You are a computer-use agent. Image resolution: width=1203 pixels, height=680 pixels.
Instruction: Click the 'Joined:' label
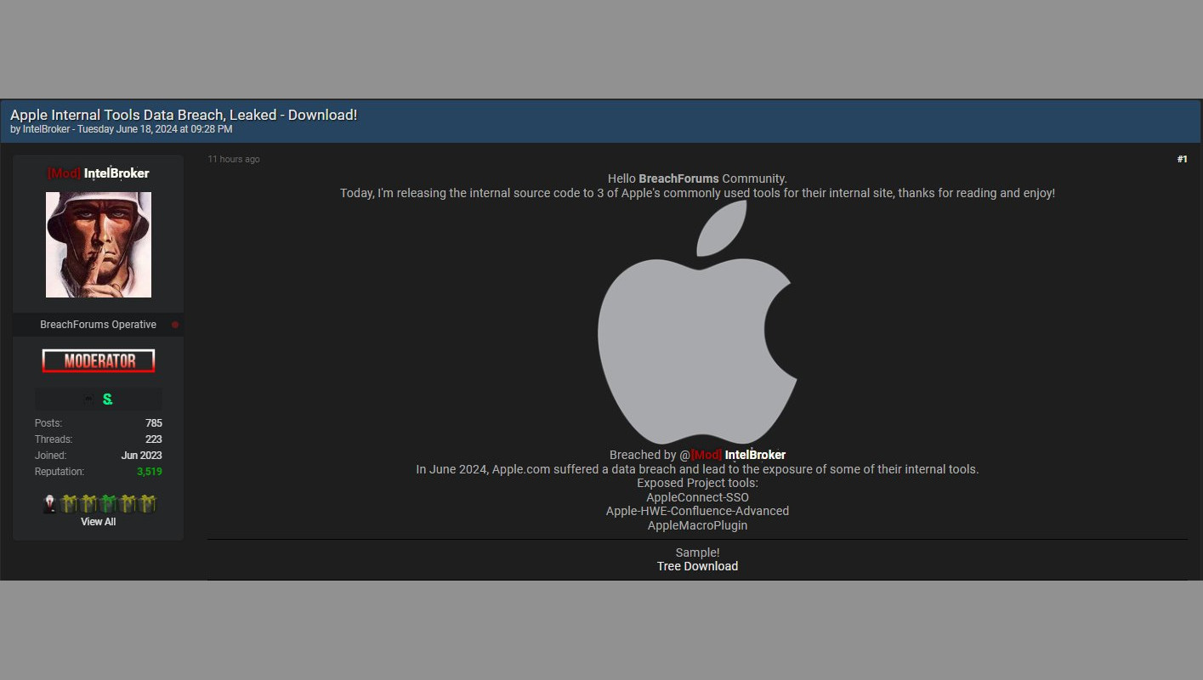click(51, 456)
